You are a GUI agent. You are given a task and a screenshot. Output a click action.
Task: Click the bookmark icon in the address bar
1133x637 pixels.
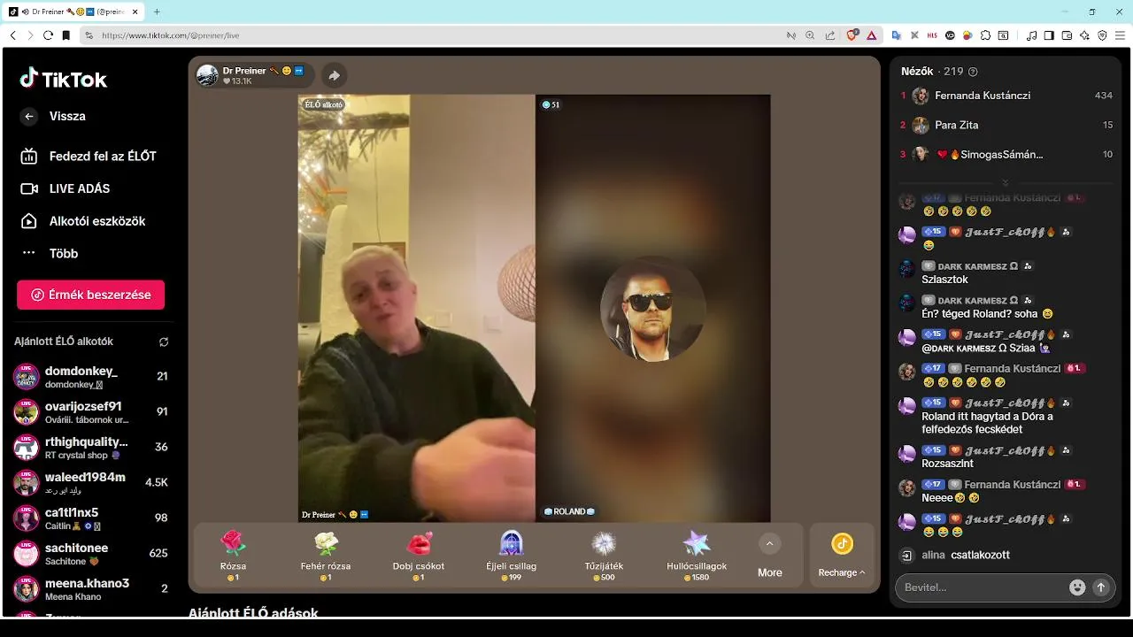point(66,35)
